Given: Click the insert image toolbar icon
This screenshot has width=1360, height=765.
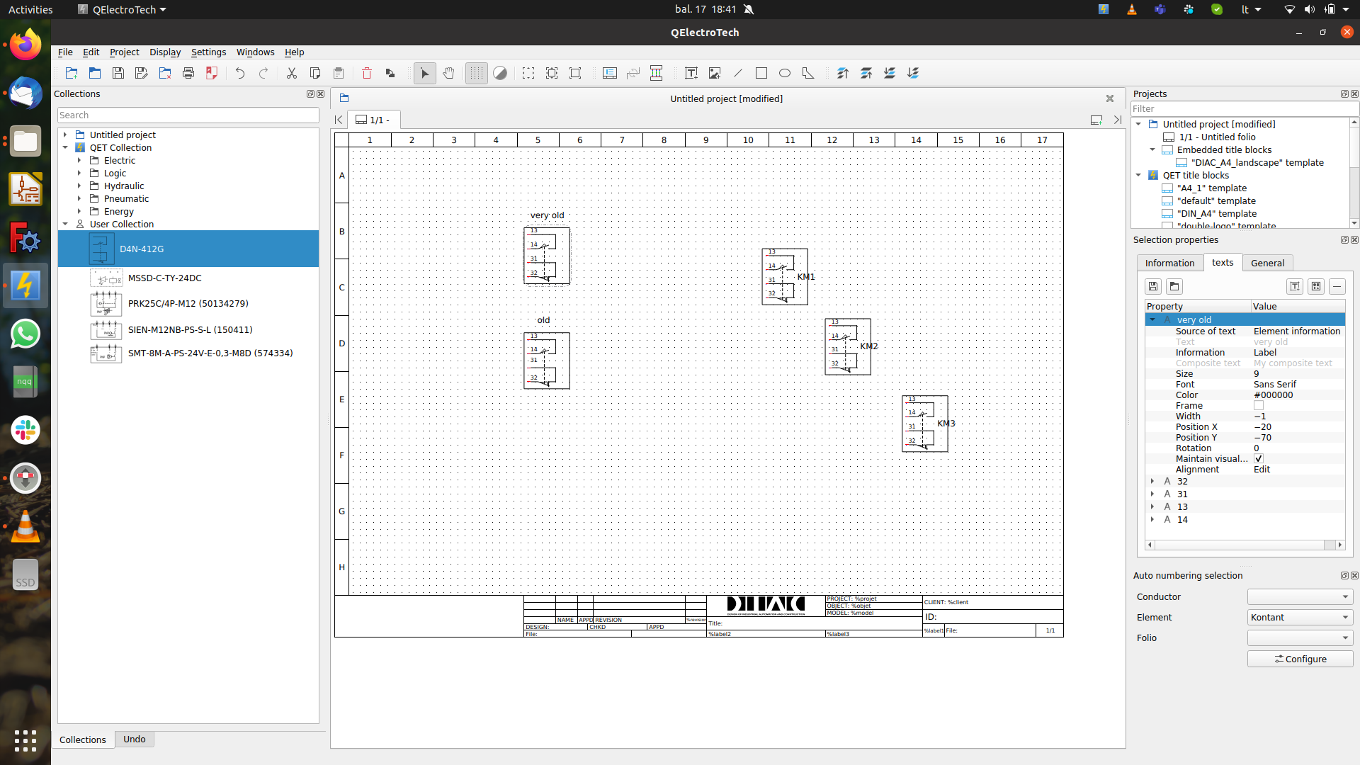Looking at the screenshot, I should coord(714,73).
